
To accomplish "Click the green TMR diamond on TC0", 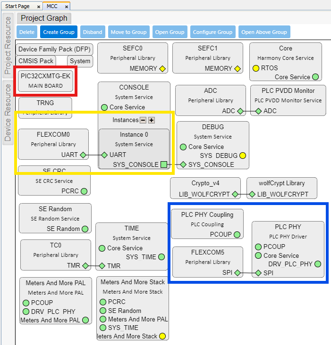I will [85, 266].
